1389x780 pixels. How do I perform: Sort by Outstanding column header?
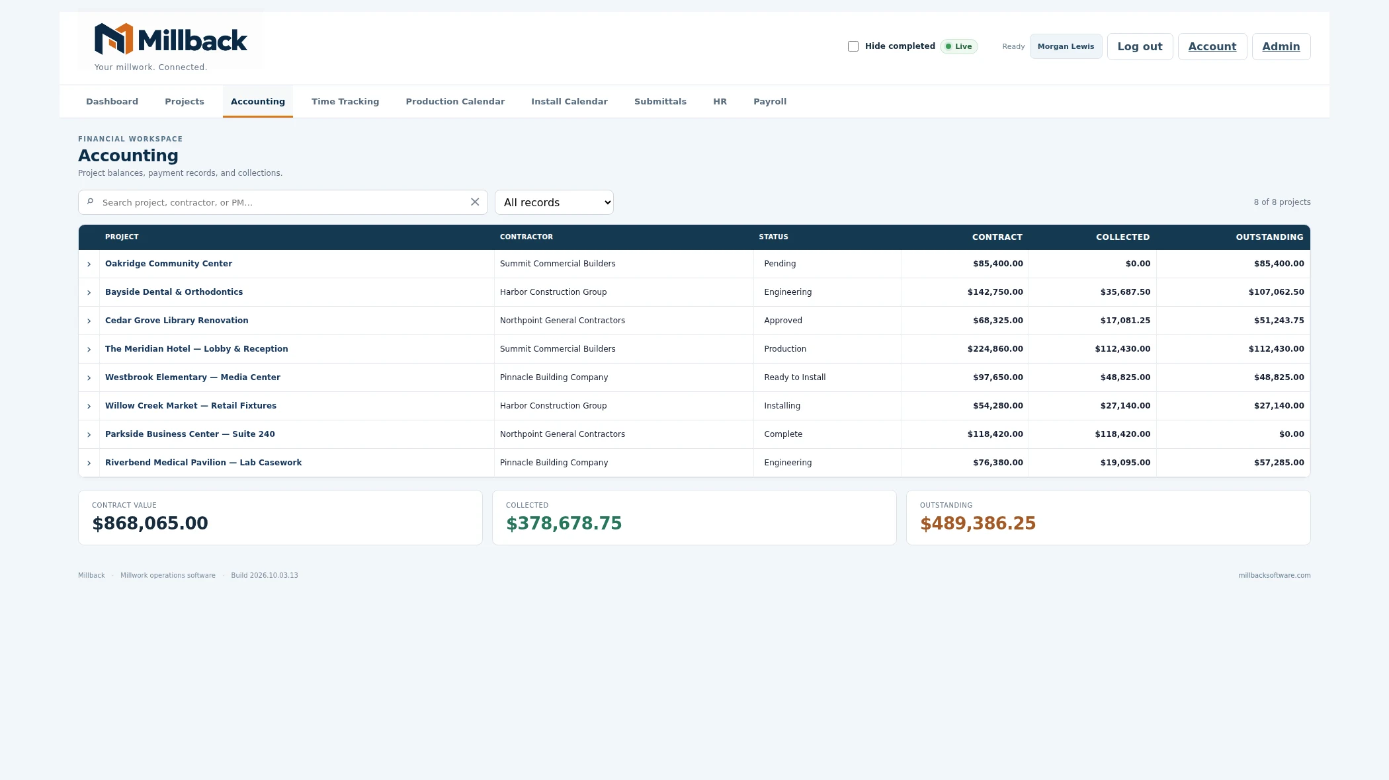point(1270,237)
